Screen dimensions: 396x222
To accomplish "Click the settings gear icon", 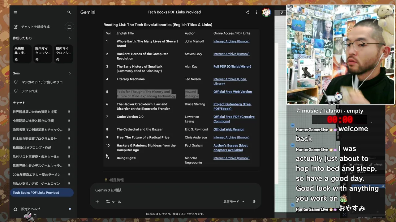I will pos(15,209).
